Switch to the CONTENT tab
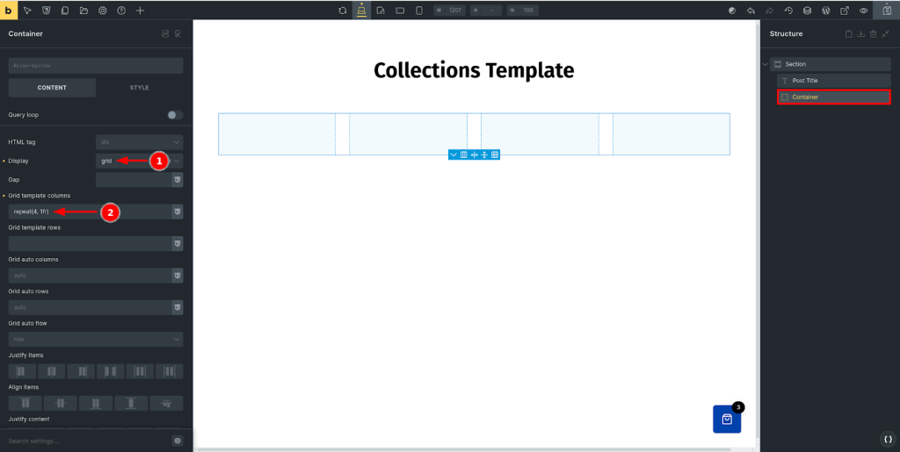 tap(52, 88)
